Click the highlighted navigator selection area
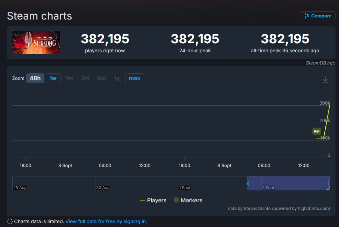Screen dimensions: 339x227 pos(288,183)
